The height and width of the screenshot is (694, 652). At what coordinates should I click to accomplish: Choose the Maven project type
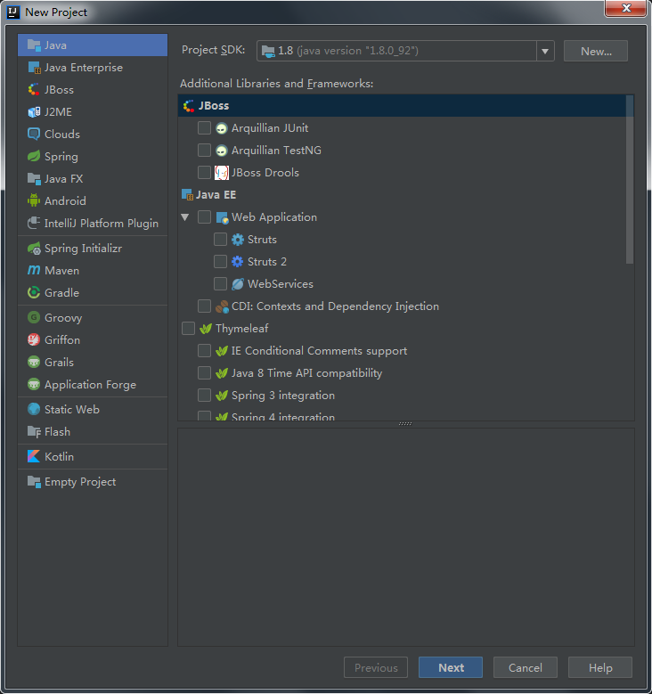click(x=93, y=271)
